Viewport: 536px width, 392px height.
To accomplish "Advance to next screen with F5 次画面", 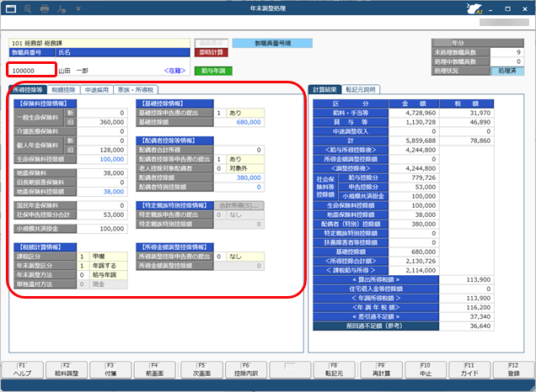I will 198,370.
